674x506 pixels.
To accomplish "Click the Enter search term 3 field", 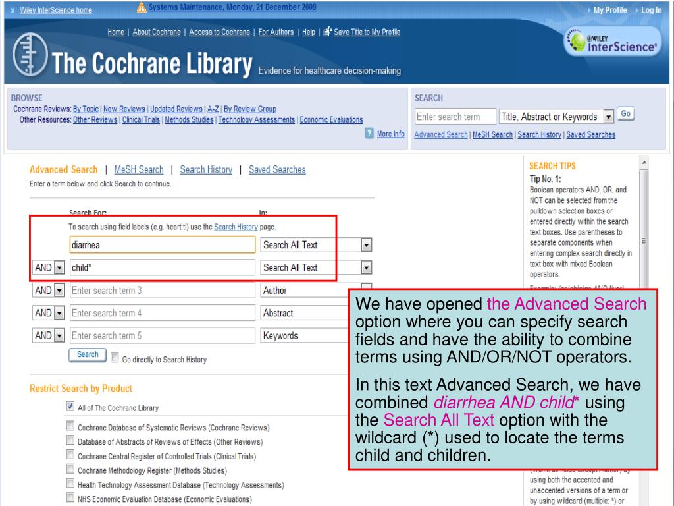I will tap(163, 291).
